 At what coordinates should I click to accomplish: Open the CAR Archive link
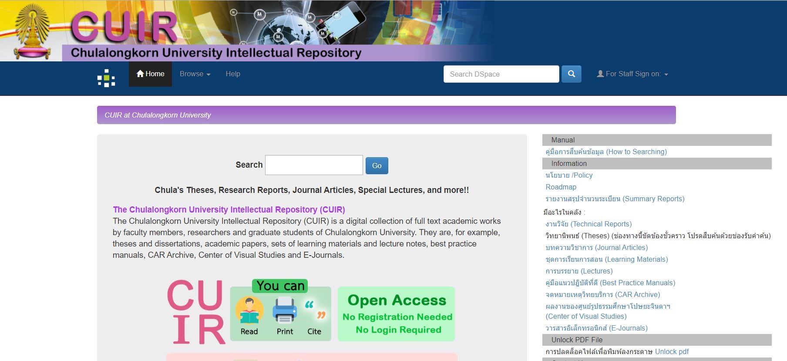point(602,294)
